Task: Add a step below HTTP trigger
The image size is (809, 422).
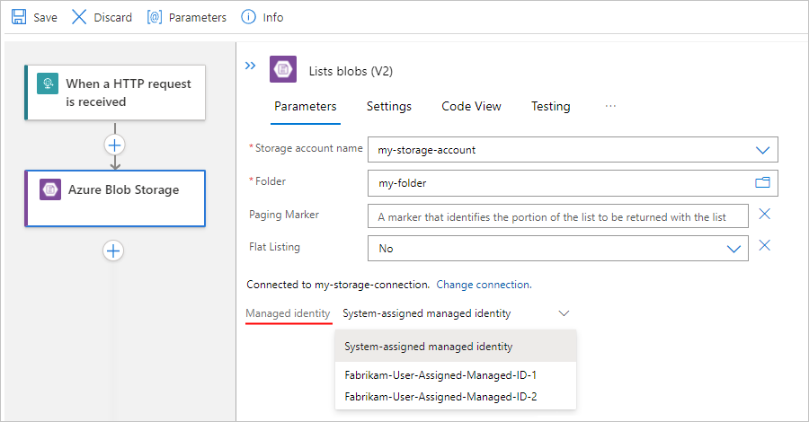Action: click(114, 145)
